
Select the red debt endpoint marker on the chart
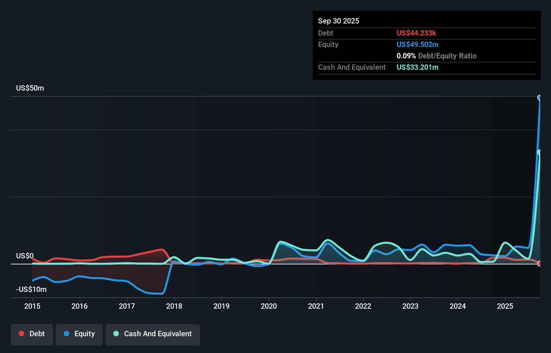(x=539, y=264)
